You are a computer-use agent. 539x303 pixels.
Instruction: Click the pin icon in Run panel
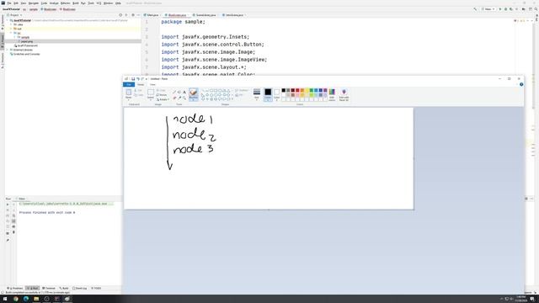(8, 240)
